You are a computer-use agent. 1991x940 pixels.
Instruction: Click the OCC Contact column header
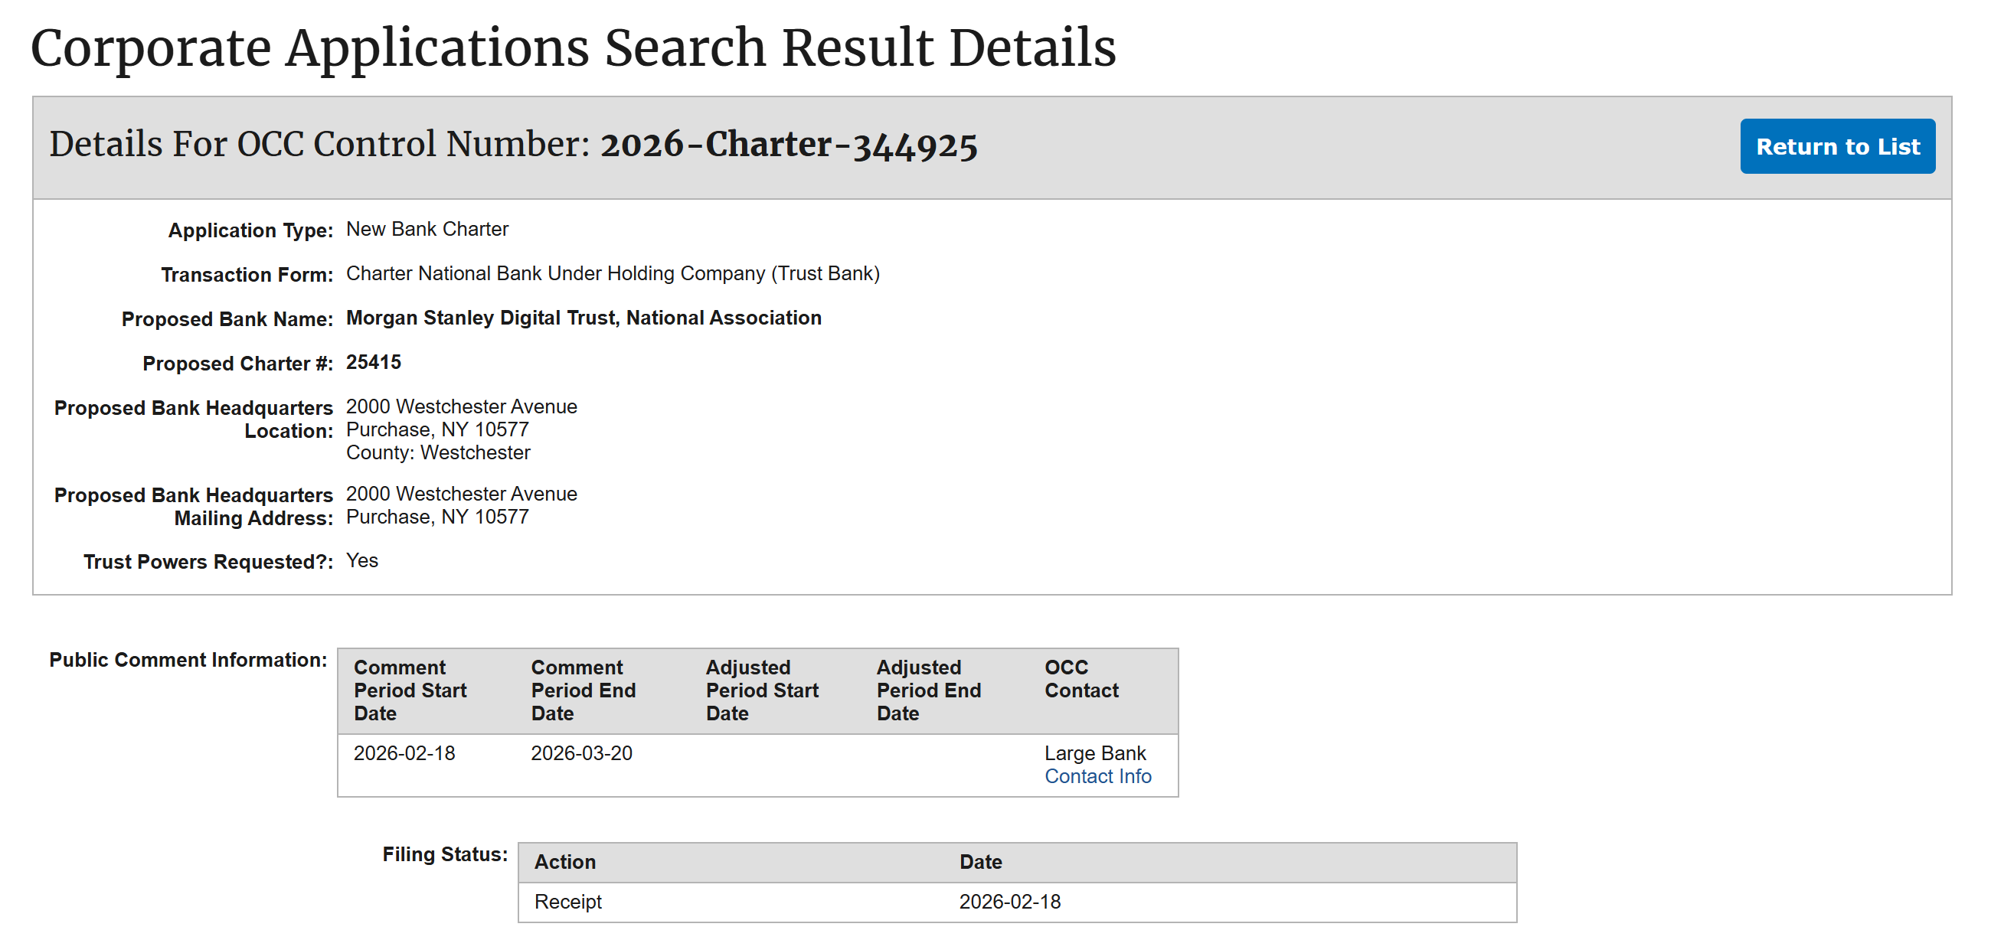tap(1081, 679)
